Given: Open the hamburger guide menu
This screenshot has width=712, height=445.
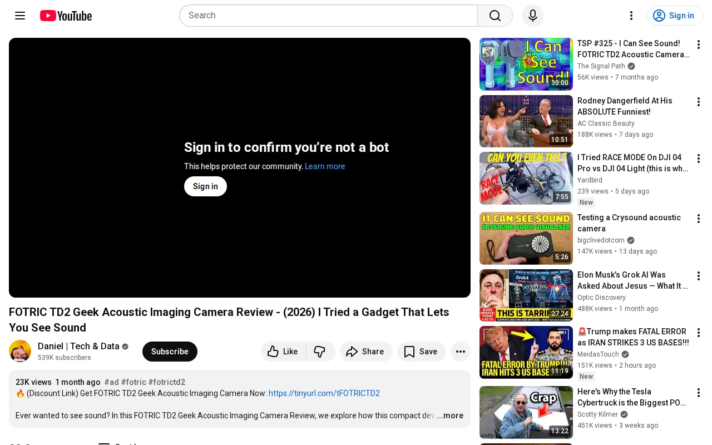Looking at the screenshot, I should [20, 16].
